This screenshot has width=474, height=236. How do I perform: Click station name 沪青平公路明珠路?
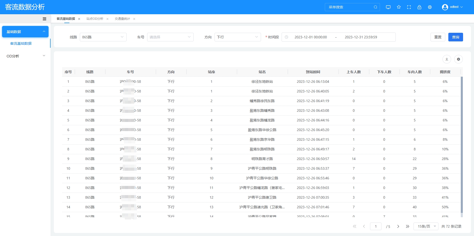point(262,168)
